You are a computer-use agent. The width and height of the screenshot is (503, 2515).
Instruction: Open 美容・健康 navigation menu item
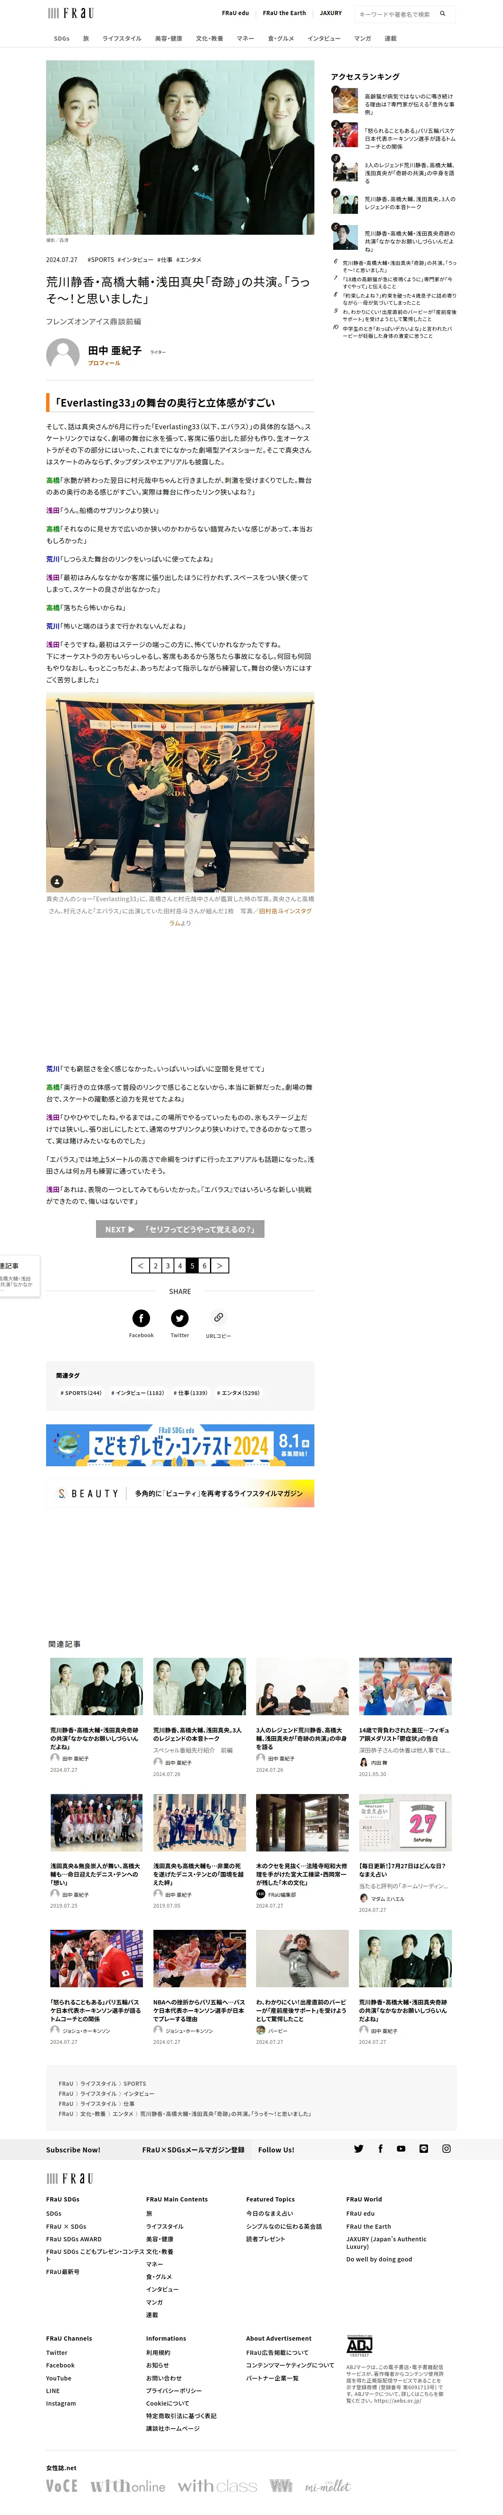coord(168,39)
